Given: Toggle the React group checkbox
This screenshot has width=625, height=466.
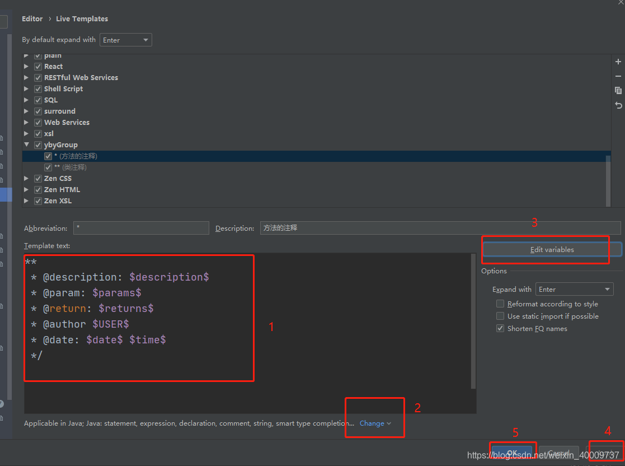Looking at the screenshot, I should [38, 67].
